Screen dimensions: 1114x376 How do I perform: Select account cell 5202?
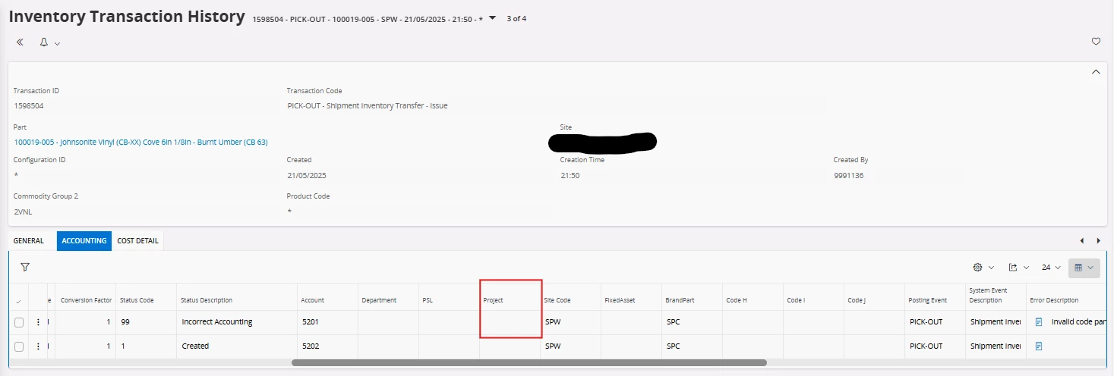pos(311,346)
